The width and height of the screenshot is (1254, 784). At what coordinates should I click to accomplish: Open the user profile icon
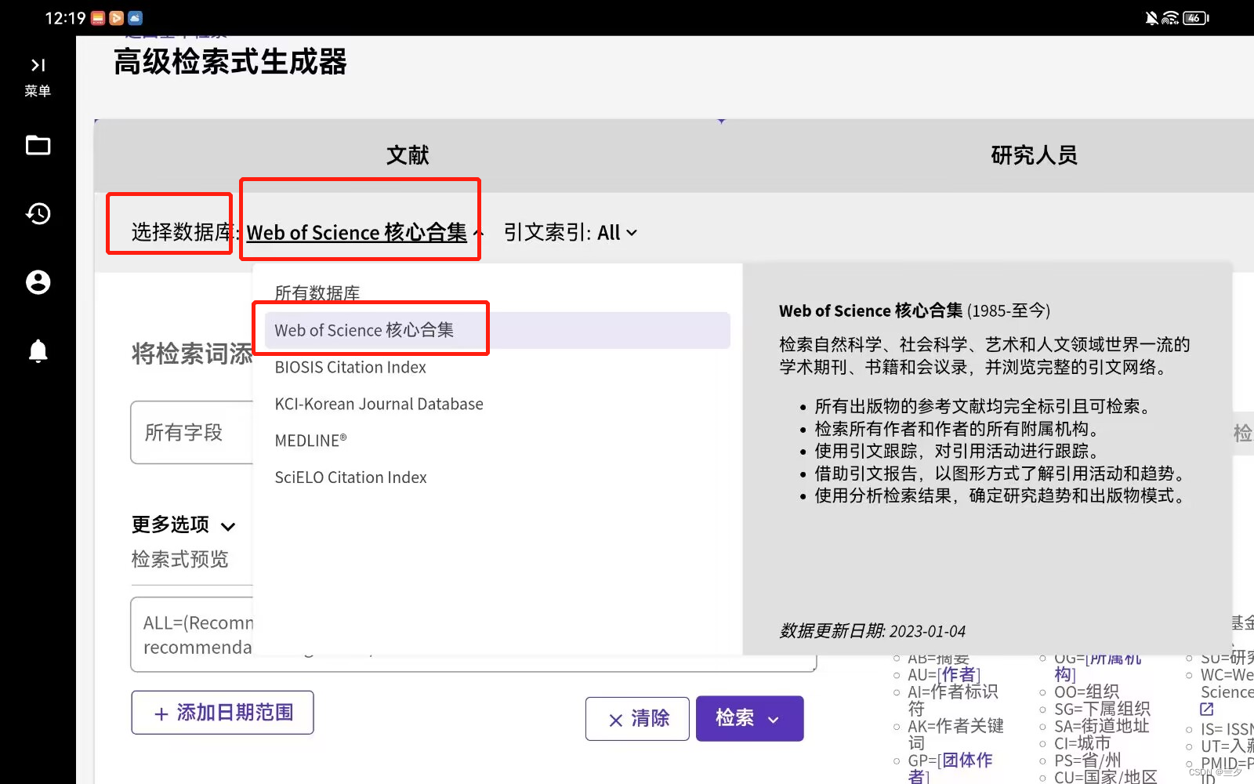(38, 282)
